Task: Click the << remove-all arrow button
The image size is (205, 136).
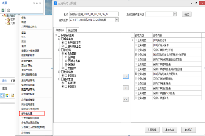Action: click(126, 99)
